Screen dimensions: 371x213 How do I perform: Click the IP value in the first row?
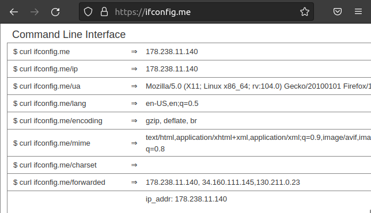pos(172,52)
